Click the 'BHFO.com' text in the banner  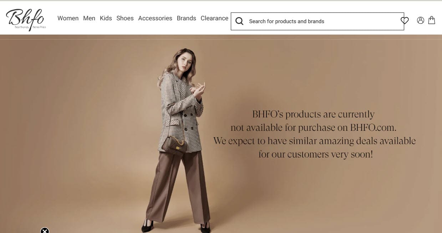point(373,128)
